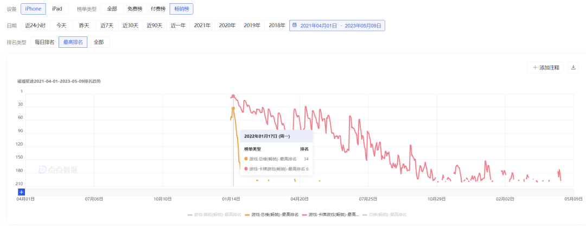Open the 2021年04月01日 - 2023年05月09日 date range picker
Image resolution: width=586 pixels, height=226 pixels.
[x=337, y=26]
